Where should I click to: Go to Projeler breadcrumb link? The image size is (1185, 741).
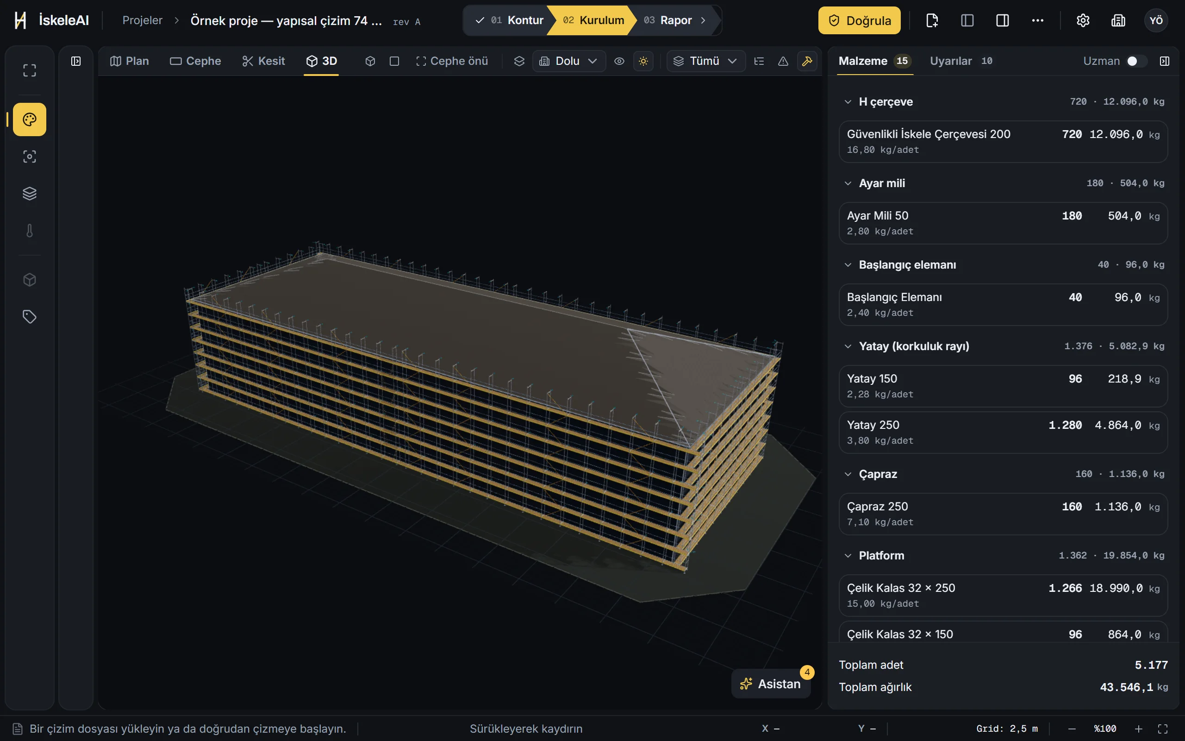point(143,20)
